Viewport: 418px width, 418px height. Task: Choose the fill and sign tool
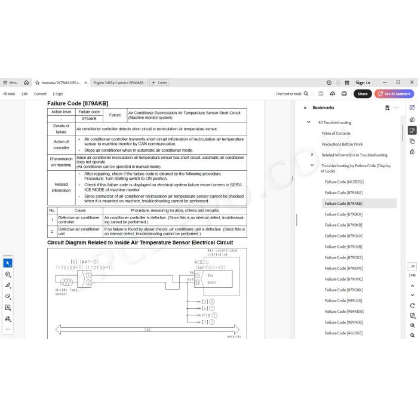click(x=8, y=318)
